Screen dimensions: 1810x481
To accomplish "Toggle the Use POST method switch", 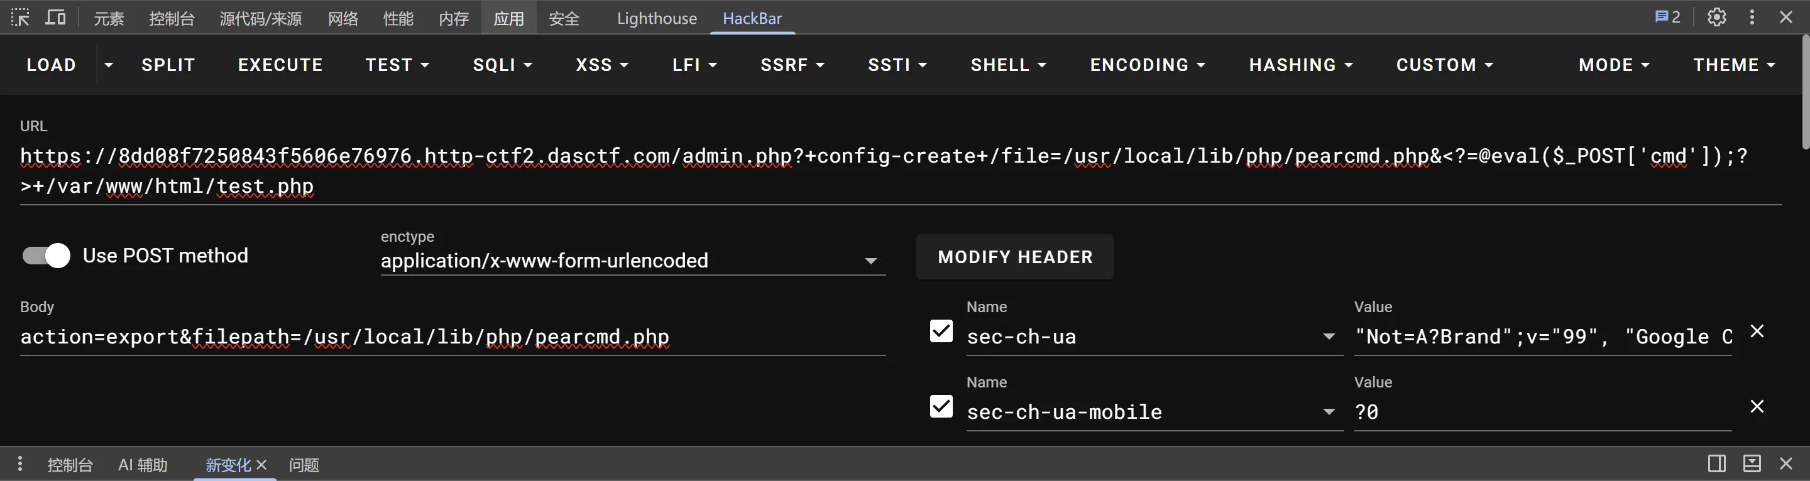I will point(47,256).
